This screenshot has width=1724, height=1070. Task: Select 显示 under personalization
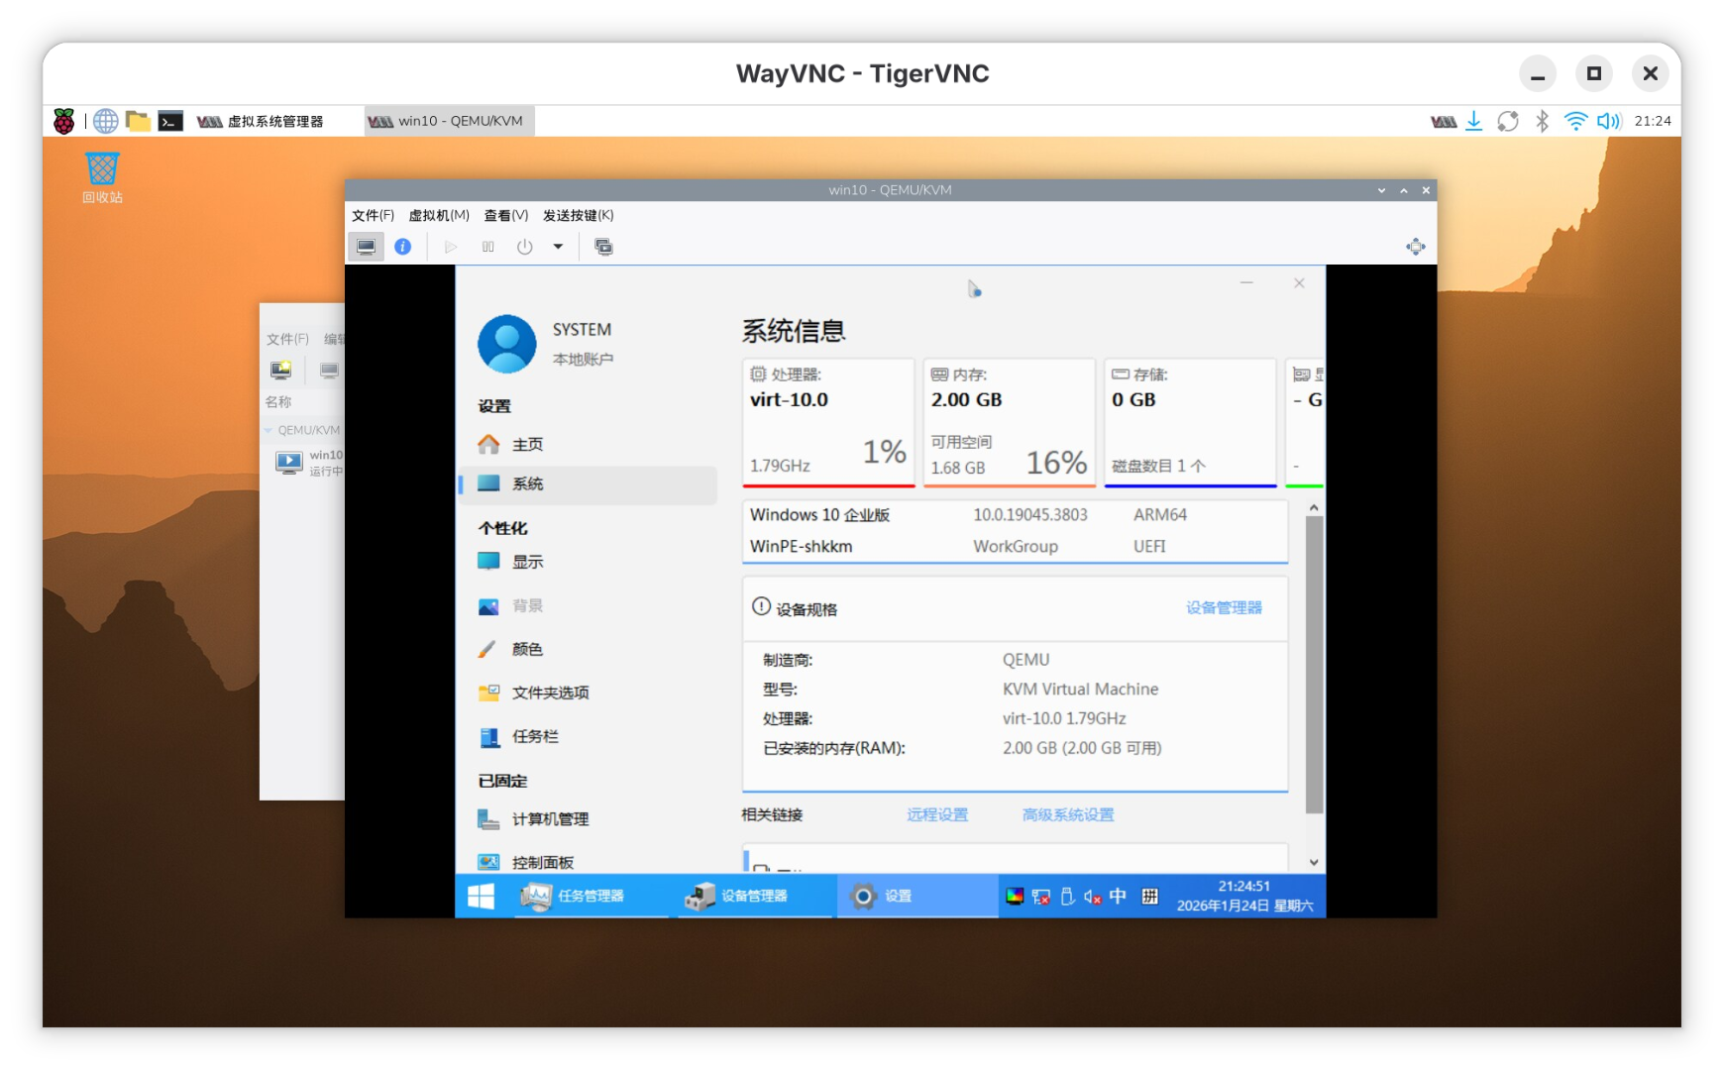click(x=527, y=562)
